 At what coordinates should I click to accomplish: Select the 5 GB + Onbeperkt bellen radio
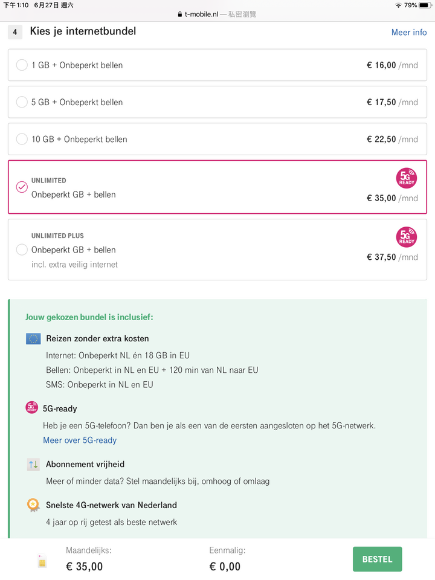click(x=22, y=102)
